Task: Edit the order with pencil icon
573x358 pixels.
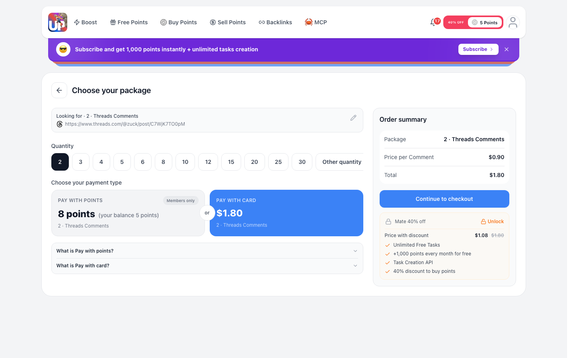Action: 353,118
